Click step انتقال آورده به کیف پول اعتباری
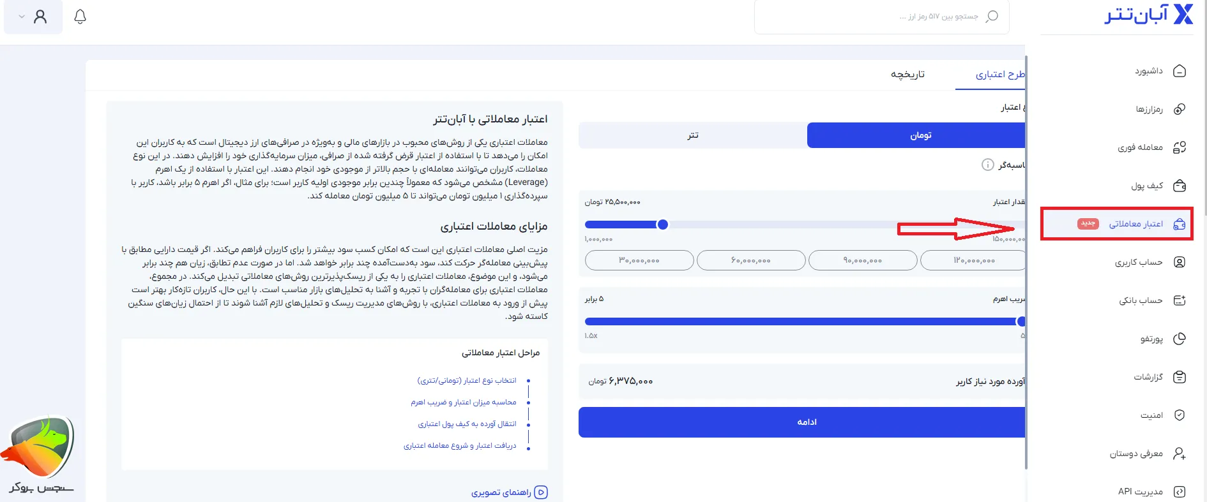Image resolution: width=1207 pixels, height=502 pixels. 467,424
